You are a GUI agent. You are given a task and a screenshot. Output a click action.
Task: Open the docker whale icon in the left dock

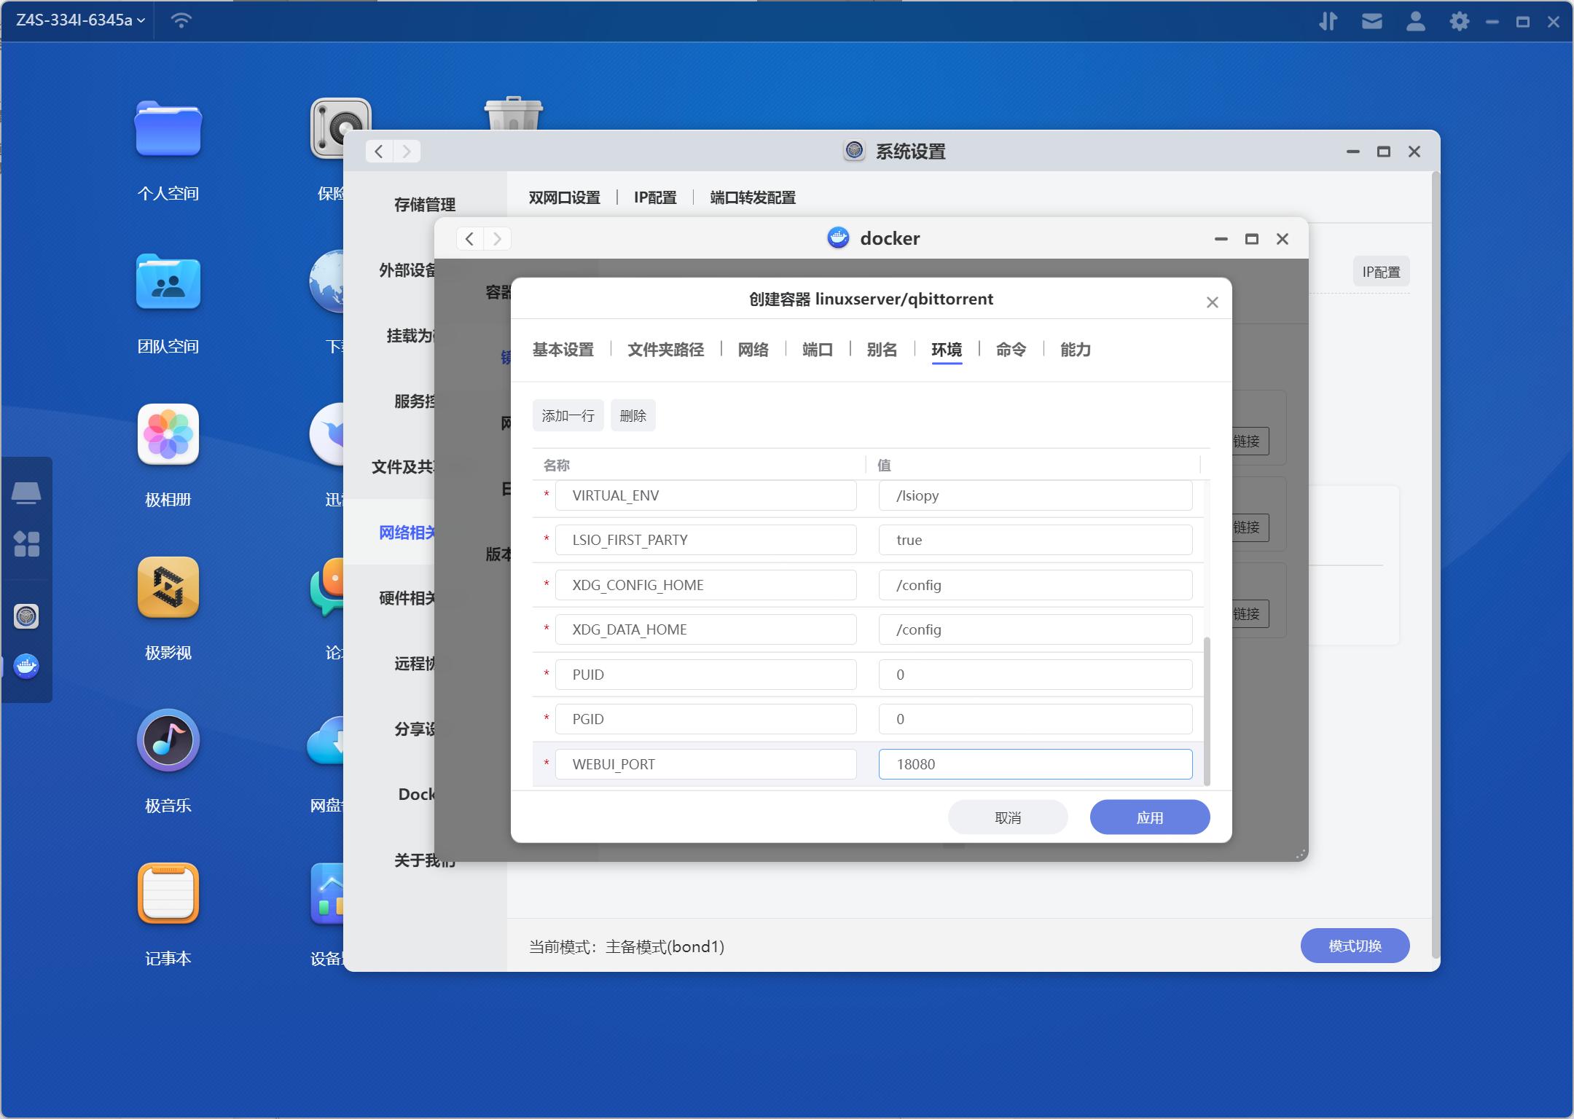(27, 665)
